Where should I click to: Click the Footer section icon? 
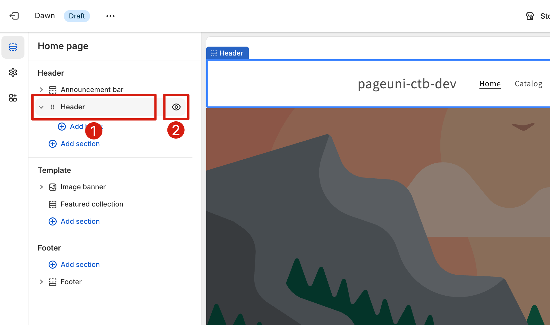[53, 282]
